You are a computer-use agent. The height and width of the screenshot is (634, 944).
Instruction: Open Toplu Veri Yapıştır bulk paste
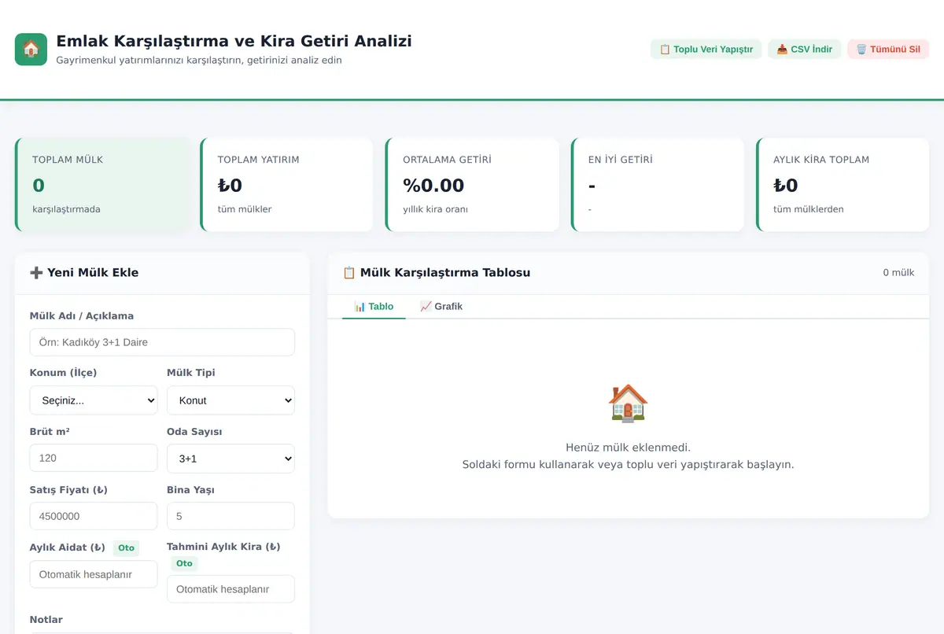pyautogui.click(x=706, y=49)
